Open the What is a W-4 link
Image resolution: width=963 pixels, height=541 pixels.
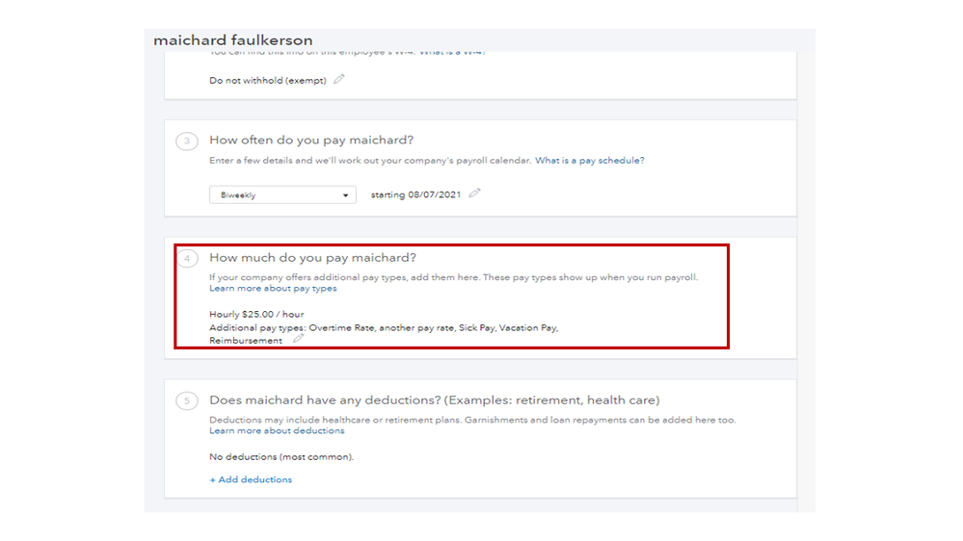452,53
